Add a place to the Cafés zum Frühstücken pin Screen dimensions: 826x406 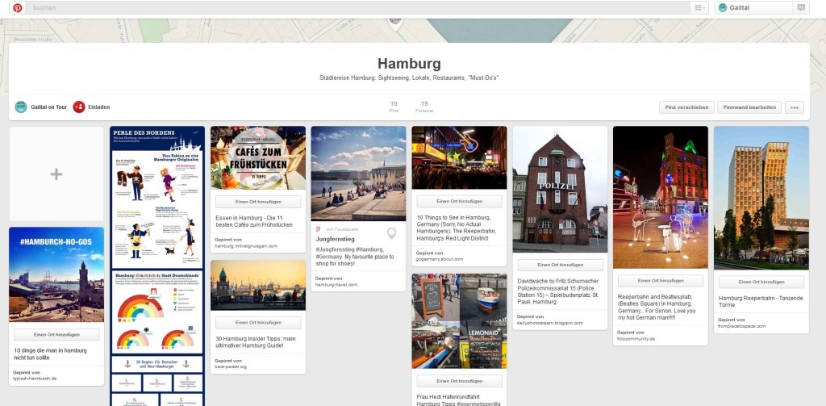pos(258,202)
